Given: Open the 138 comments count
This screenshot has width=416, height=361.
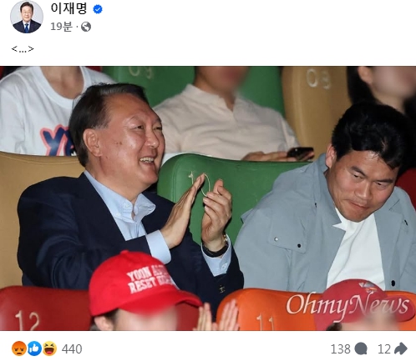Looking at the screenshot, I should 340,349.
